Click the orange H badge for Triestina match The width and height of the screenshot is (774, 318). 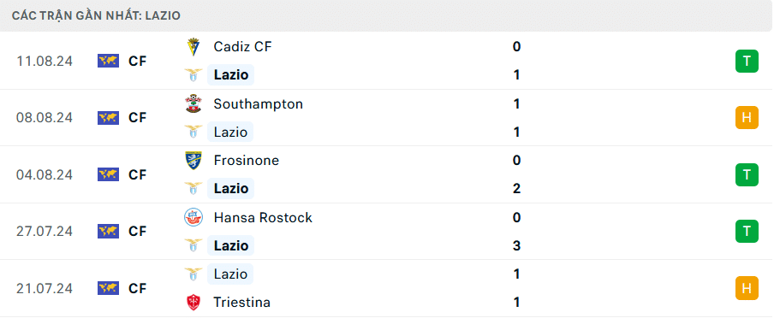click(x=747, y=288)
